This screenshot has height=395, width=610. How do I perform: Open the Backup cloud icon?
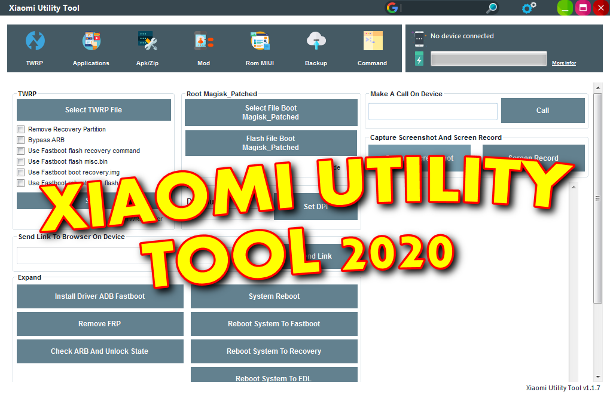coord(316,41)
